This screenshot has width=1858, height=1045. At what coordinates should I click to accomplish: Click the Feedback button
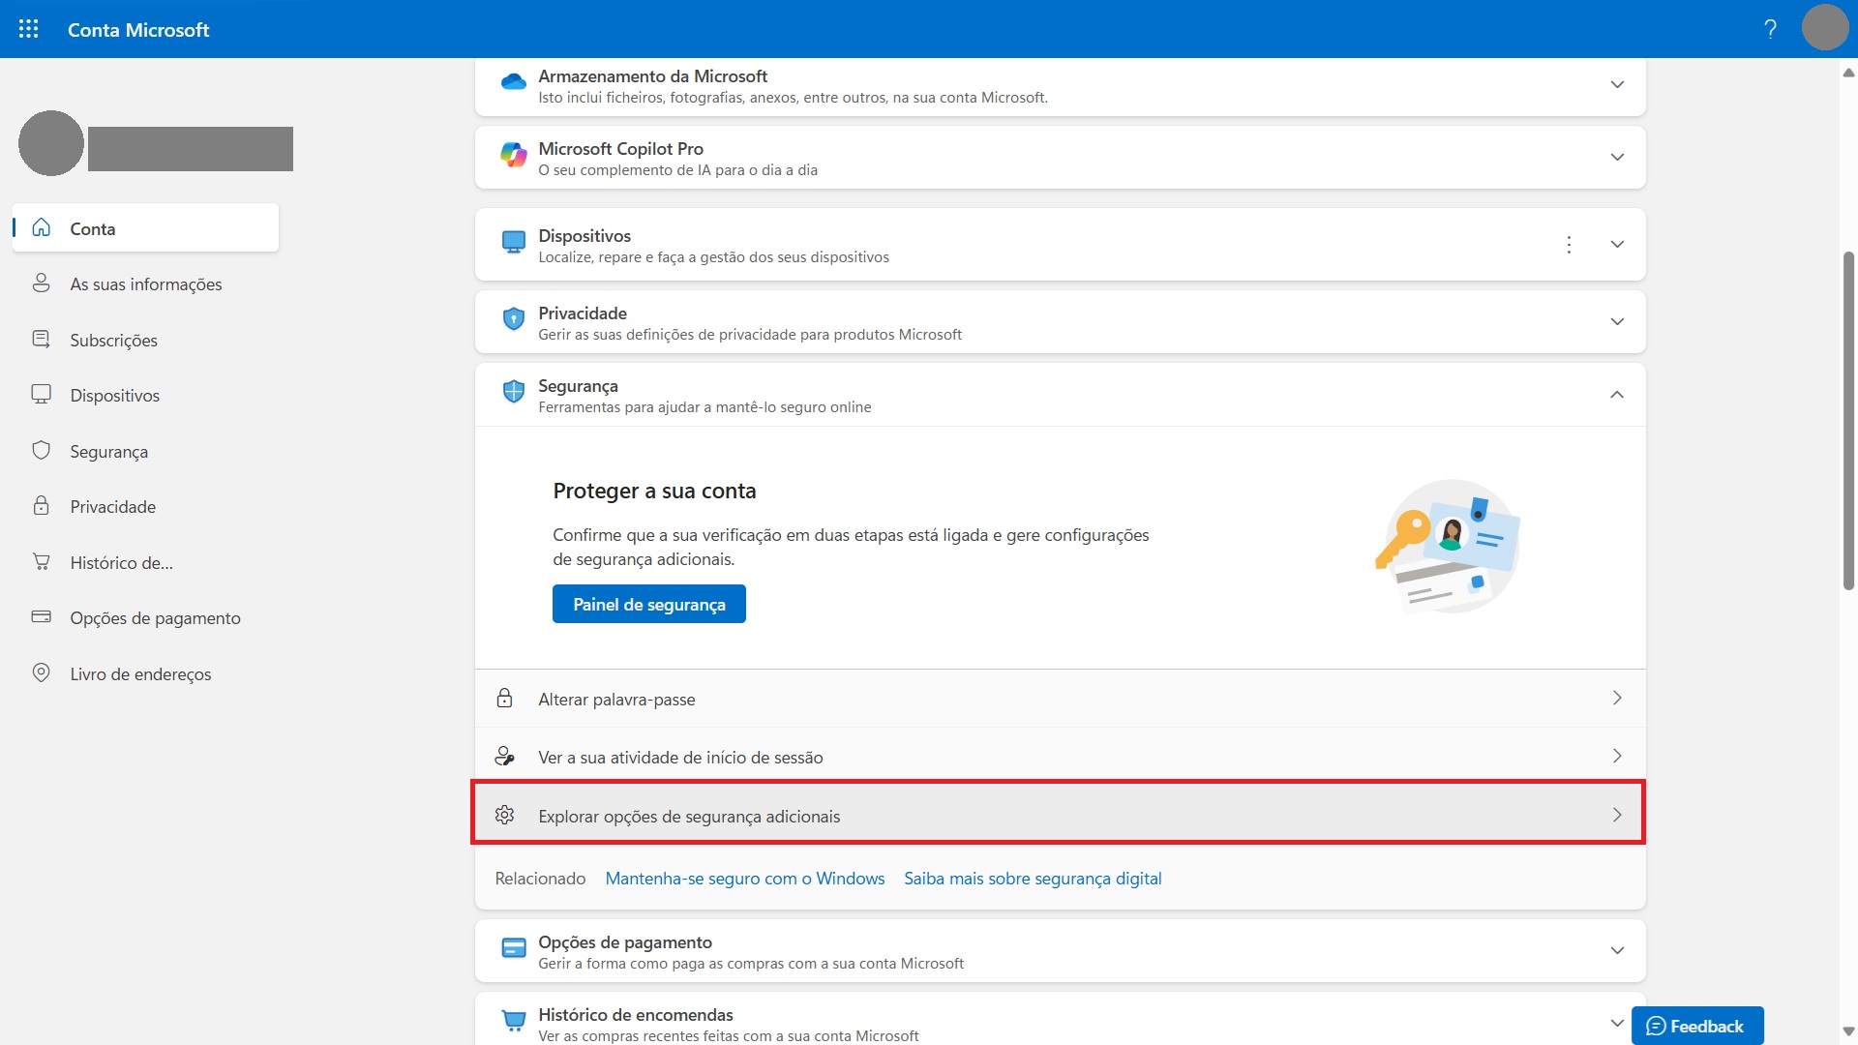coord(1697,1026)
